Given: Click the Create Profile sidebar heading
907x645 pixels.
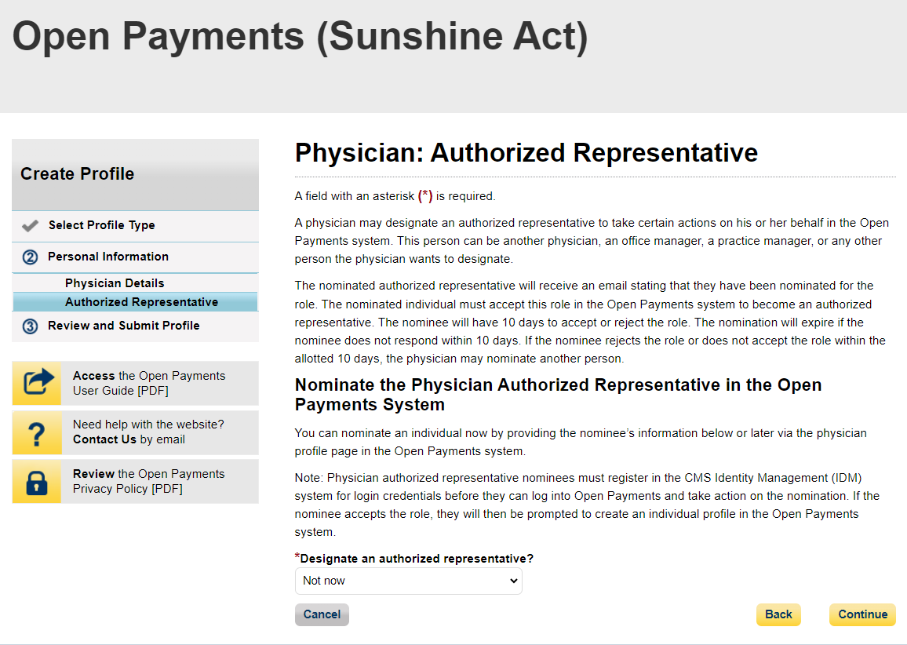Looking at the screenshot, I should click(78, 174).
